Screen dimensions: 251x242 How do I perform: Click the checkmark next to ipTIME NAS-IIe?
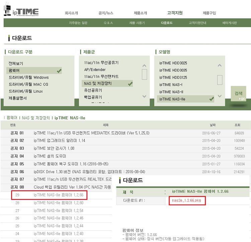tap(212, 99)
